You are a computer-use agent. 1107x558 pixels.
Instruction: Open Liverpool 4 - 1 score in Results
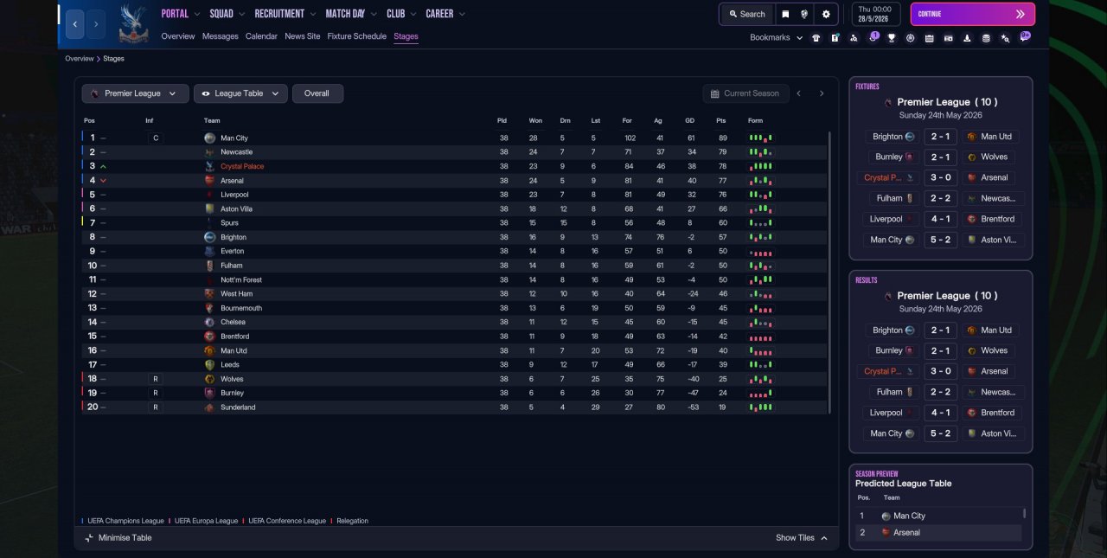[x=940, y=413]
